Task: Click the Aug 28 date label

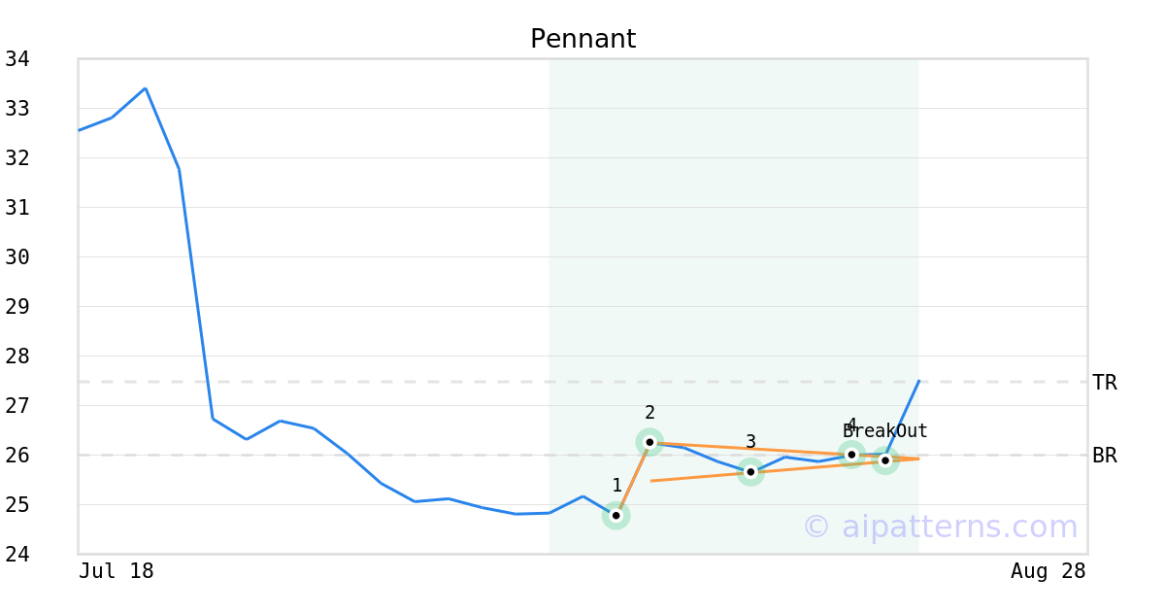Action: (x=1048, y=571)
